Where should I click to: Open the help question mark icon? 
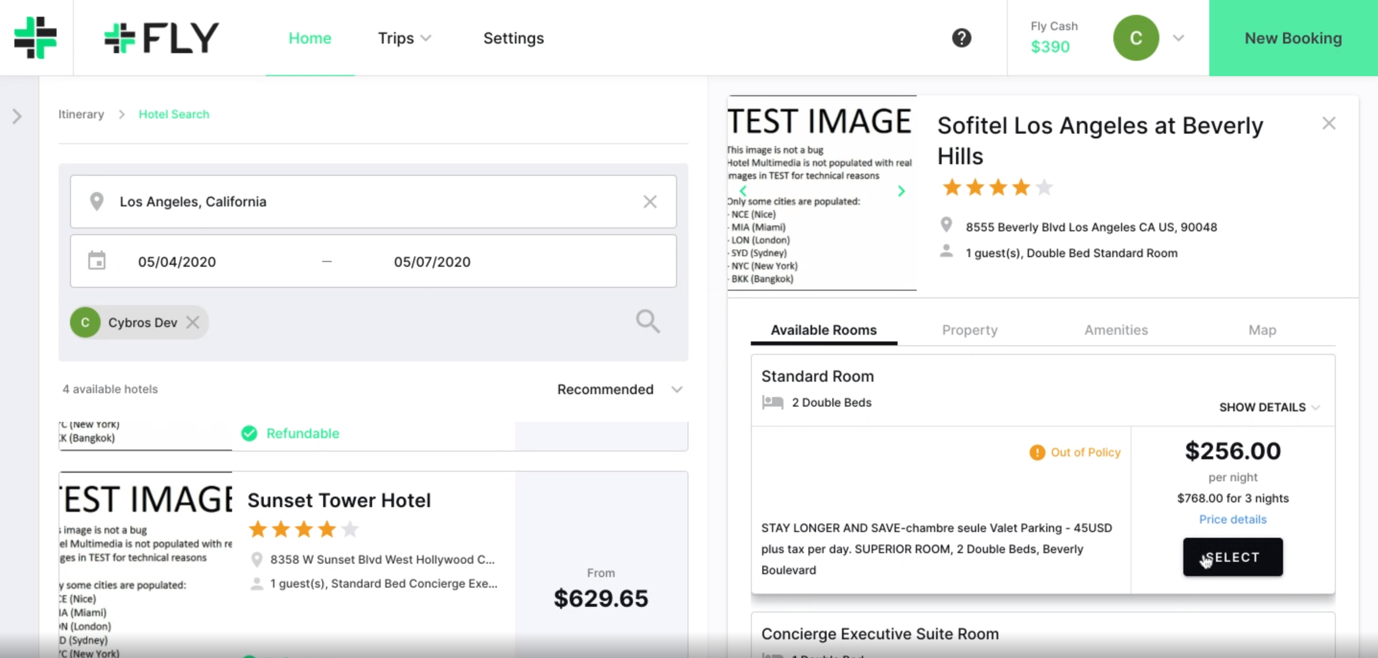961,38
